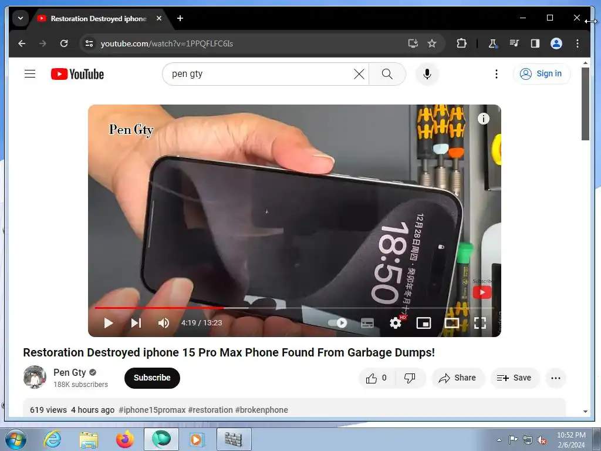Toggle autoplay switch in player
Image resolution: width=601 pixels, height=451 pixels.
[x=339, y=323]
